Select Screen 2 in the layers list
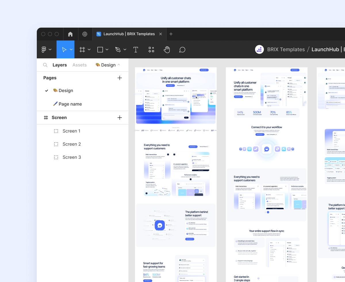This screenshot has width=345, height=282. pos(72,144)
